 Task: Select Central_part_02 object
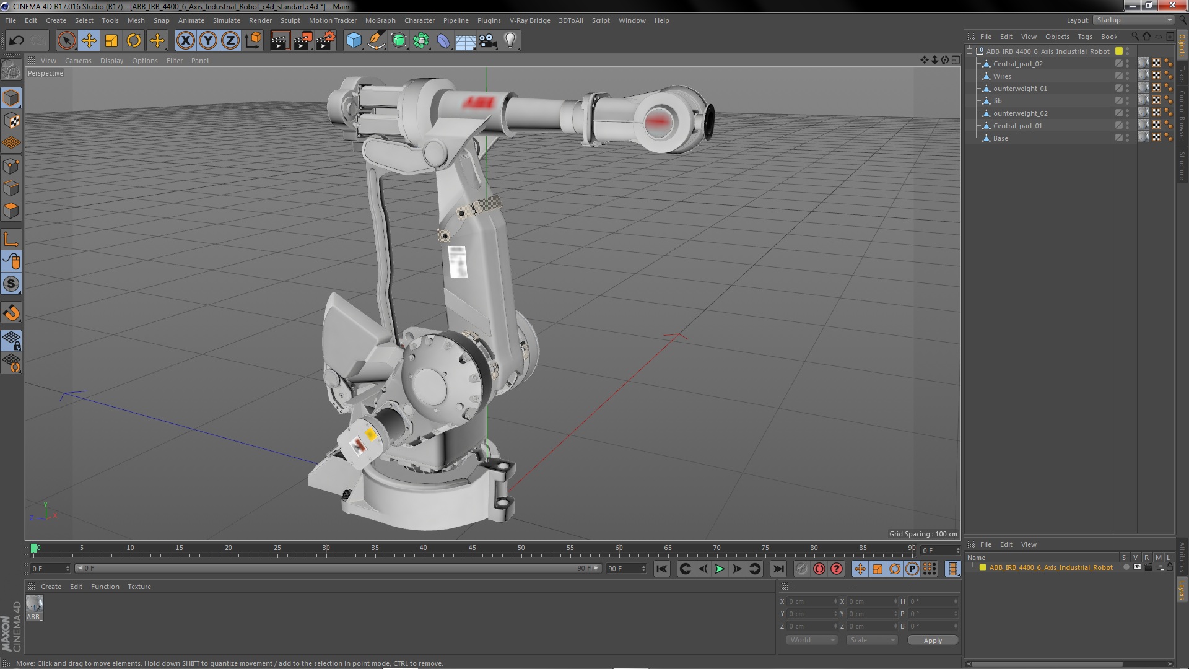click(1017, 64)
